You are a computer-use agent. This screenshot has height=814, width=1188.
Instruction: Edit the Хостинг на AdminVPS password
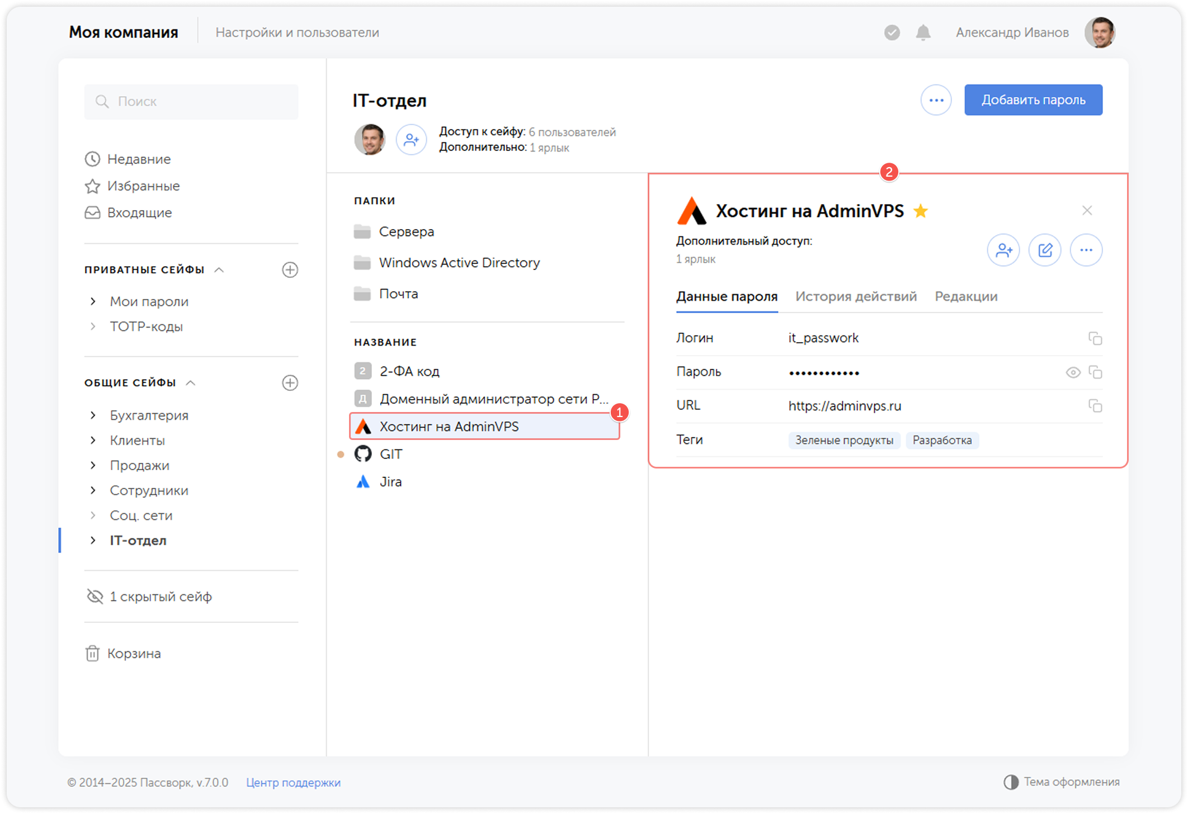[1045, 250]
